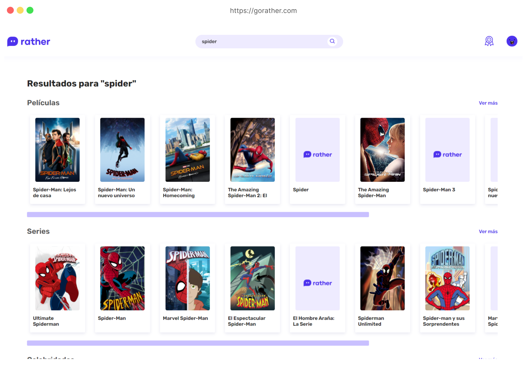Click the gorather.com URL text
This screenshot has width=527, height=376.
coord(263,10)
